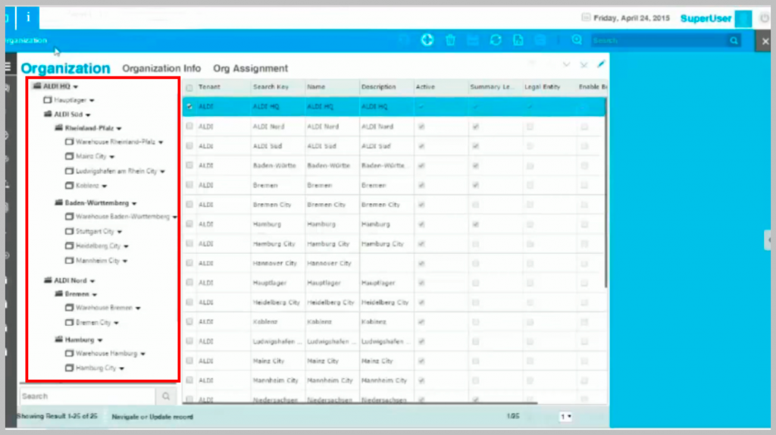Click the Organization breadcrumb in blue bar
The width and height of the screenshot is (776, 435).
pos(26,40)
